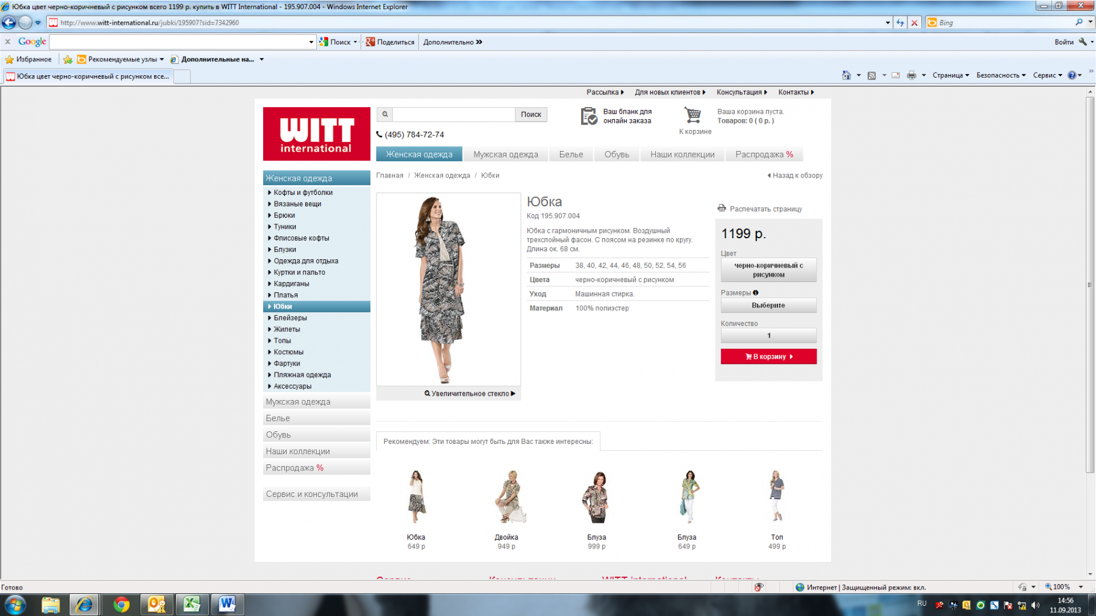The width and height of the screenshot is (1096, 616).
Task: Open the Google toolbar search box dropdown
Action: tap(311, 42)
